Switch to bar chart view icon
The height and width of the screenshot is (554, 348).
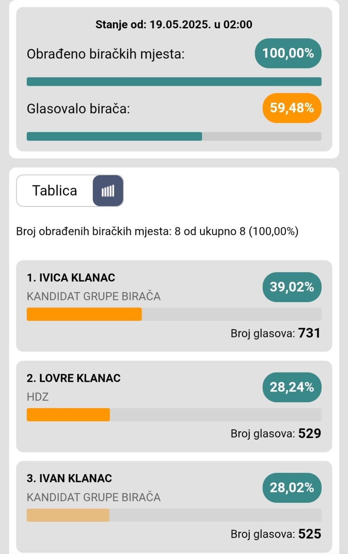[x=108, y=191]
